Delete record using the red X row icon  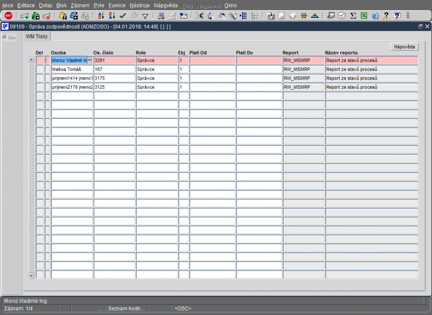point(46,16)
